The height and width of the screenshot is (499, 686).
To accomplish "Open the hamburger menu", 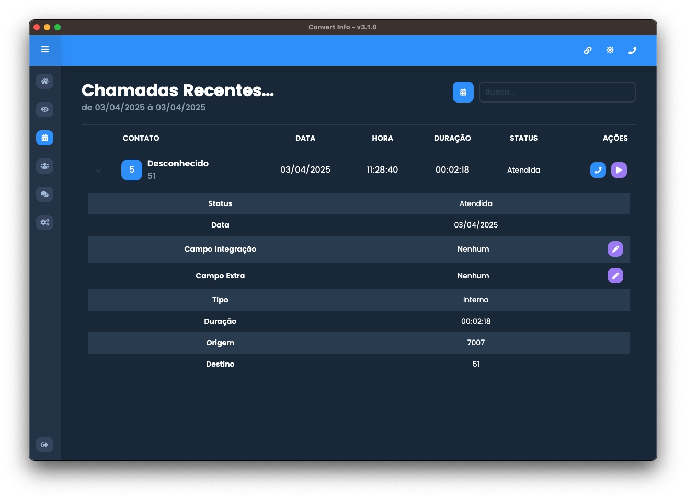I will [x=45, y=49].
